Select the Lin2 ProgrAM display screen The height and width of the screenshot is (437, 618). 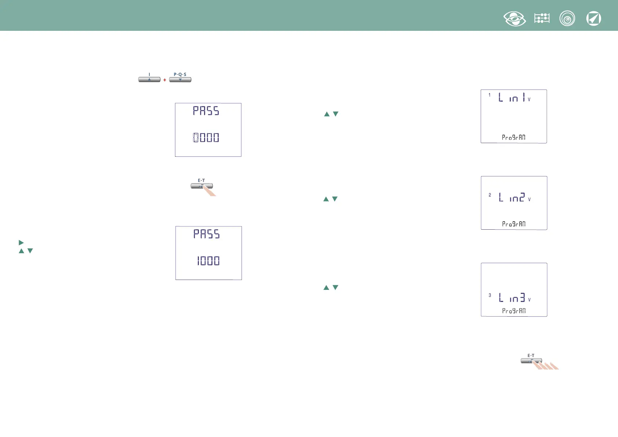[x=514, y=203]
